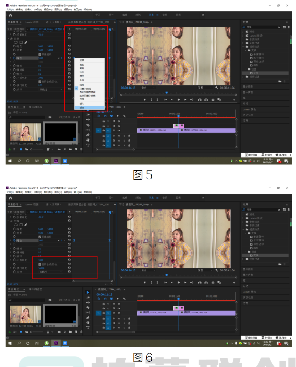
Task: Hide track V1 with eye icon in Figure 5
Action: (x=119, y=130)
